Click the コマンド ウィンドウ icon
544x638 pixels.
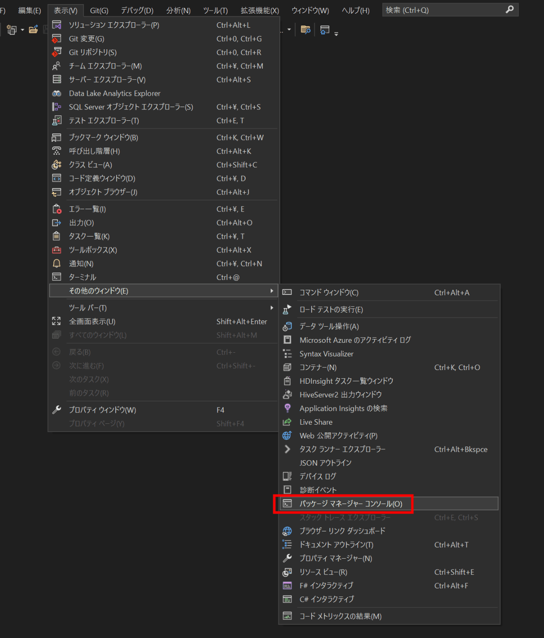click(x=287, y=292)
